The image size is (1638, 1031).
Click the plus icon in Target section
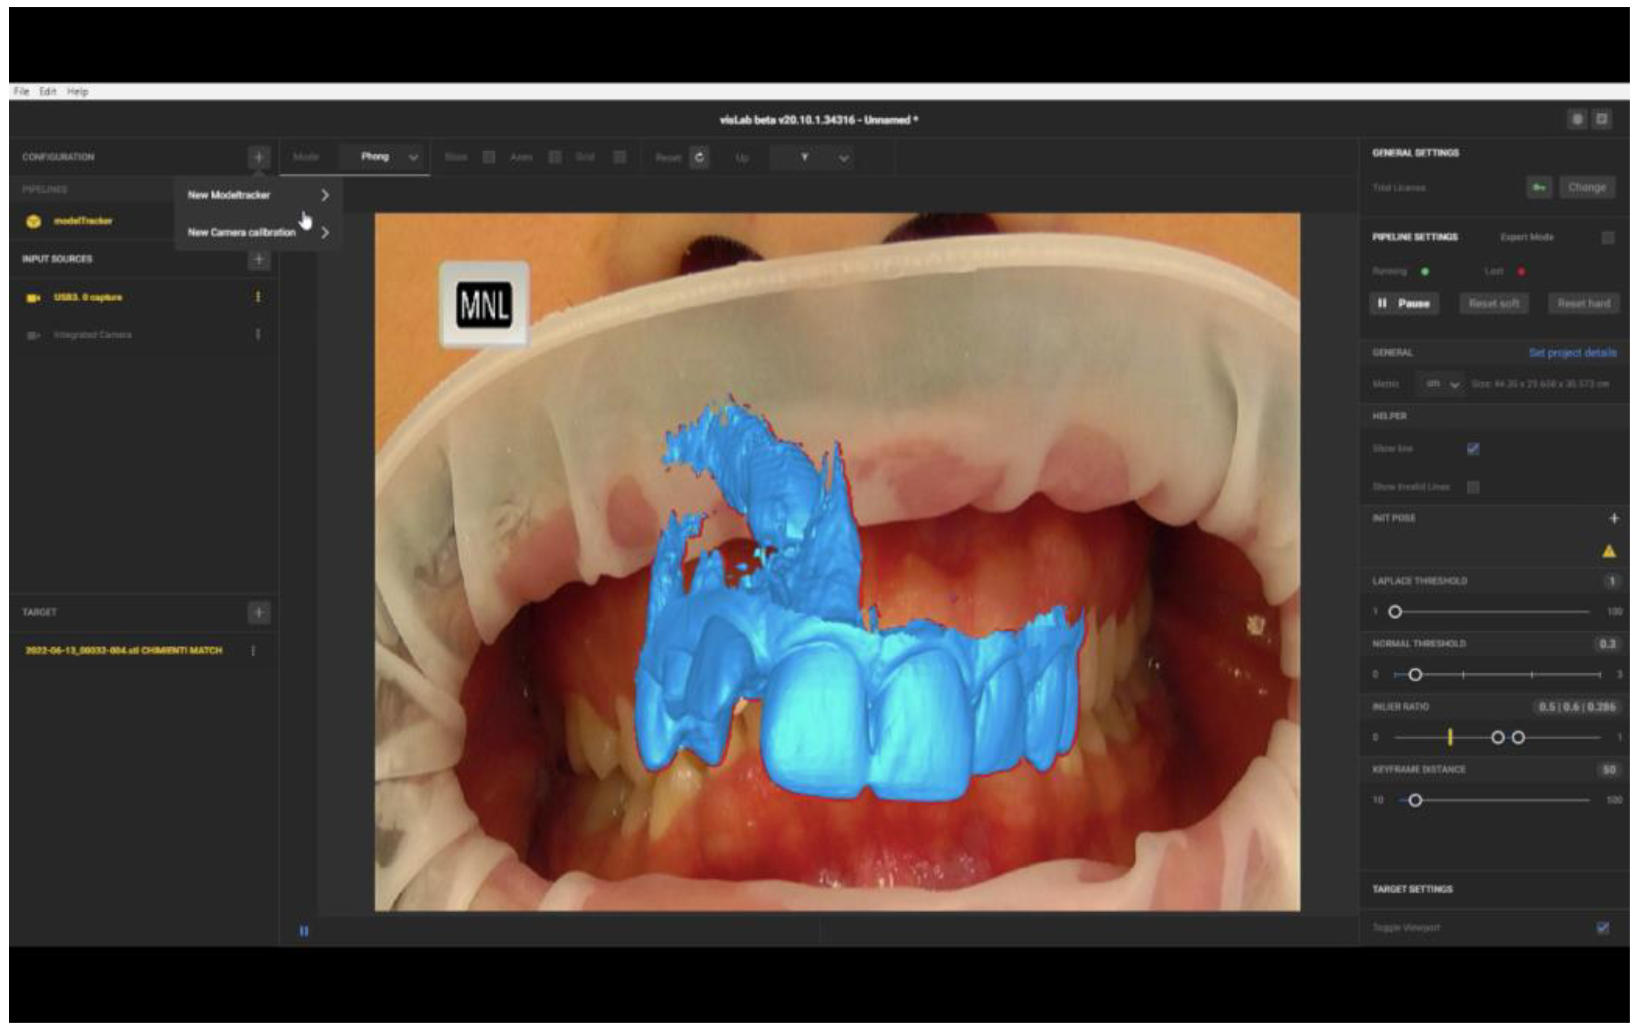pyautogui.click(x=258, y=613)
